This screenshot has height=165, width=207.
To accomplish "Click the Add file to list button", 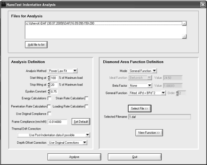I will click(36, 45).
